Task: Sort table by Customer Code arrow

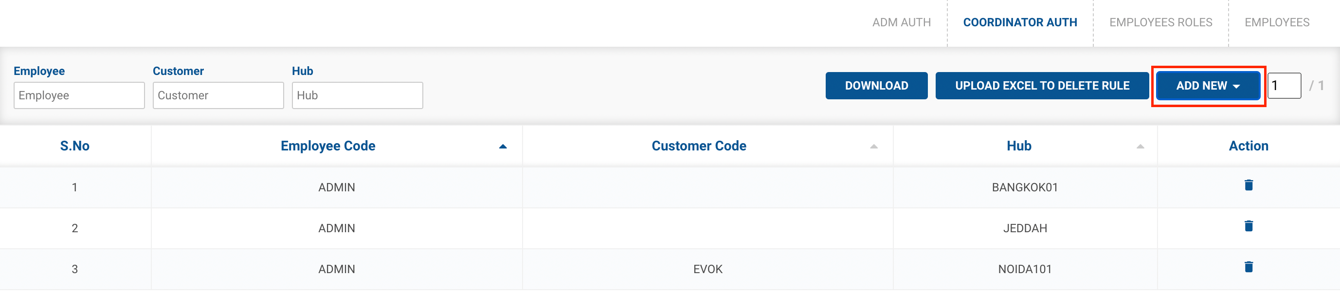Action: click(x=873, y=147)
